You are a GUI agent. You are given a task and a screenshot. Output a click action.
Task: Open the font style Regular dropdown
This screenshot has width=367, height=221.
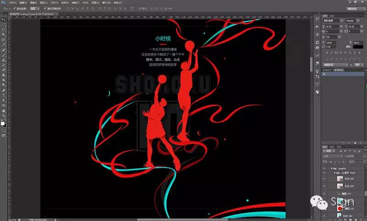[x=353, y=21]
